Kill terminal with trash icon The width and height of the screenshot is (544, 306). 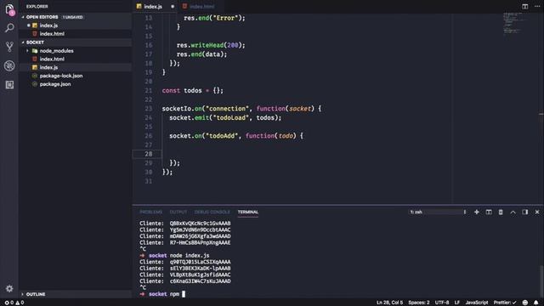[x=501, y=212]
